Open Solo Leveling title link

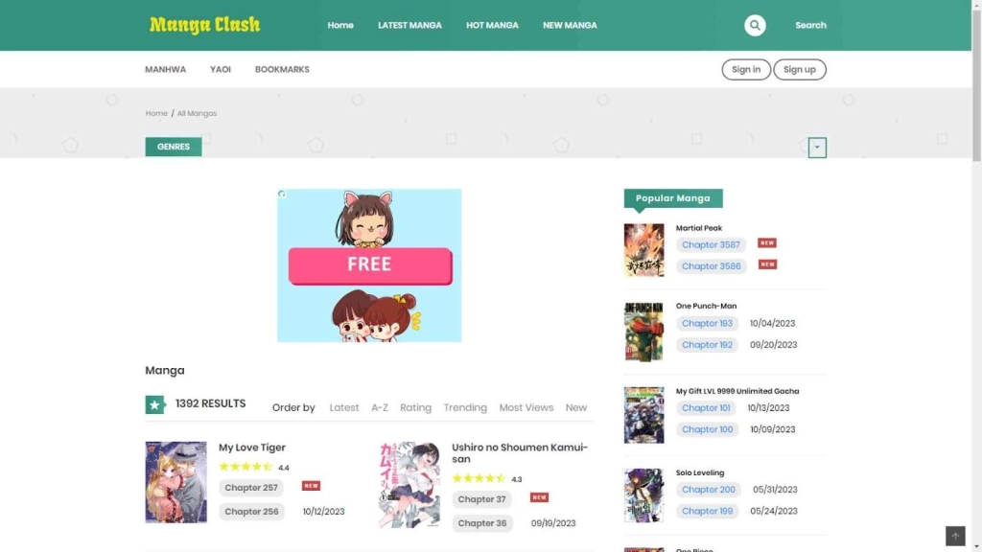[x=699, y=472]
